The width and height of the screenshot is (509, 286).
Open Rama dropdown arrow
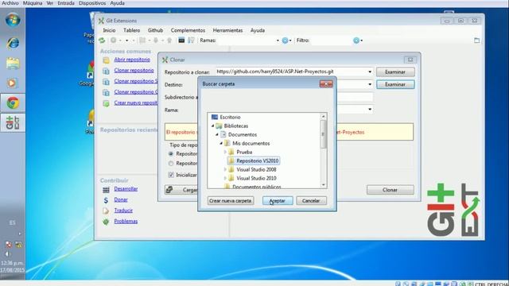pyautogui.click(x=370, y=110)
